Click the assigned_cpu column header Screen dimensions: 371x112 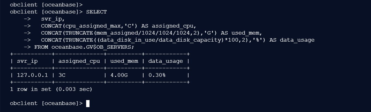tap(79, 61)
